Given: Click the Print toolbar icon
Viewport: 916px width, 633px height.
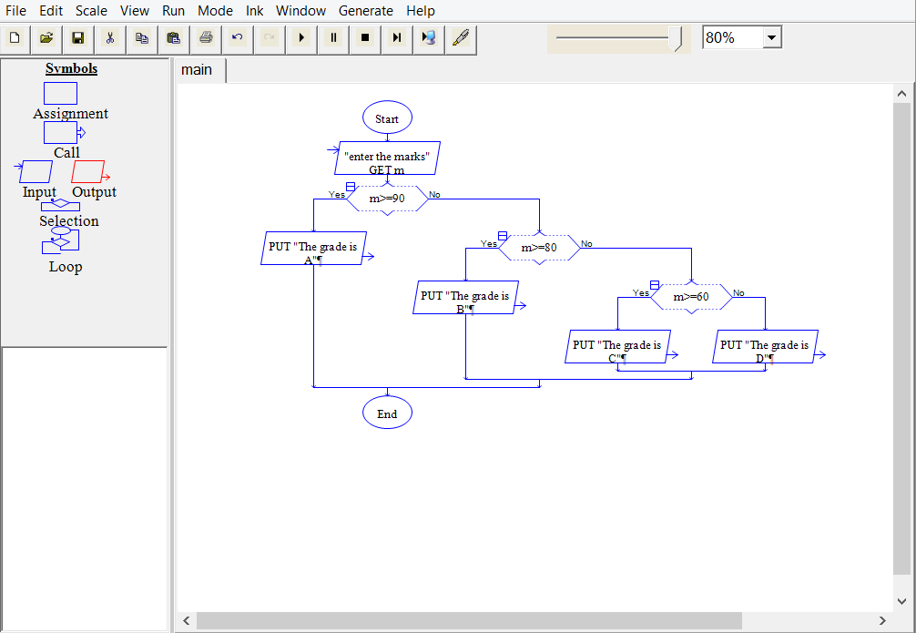Looking at the screenshot, I should click(206, 38).
